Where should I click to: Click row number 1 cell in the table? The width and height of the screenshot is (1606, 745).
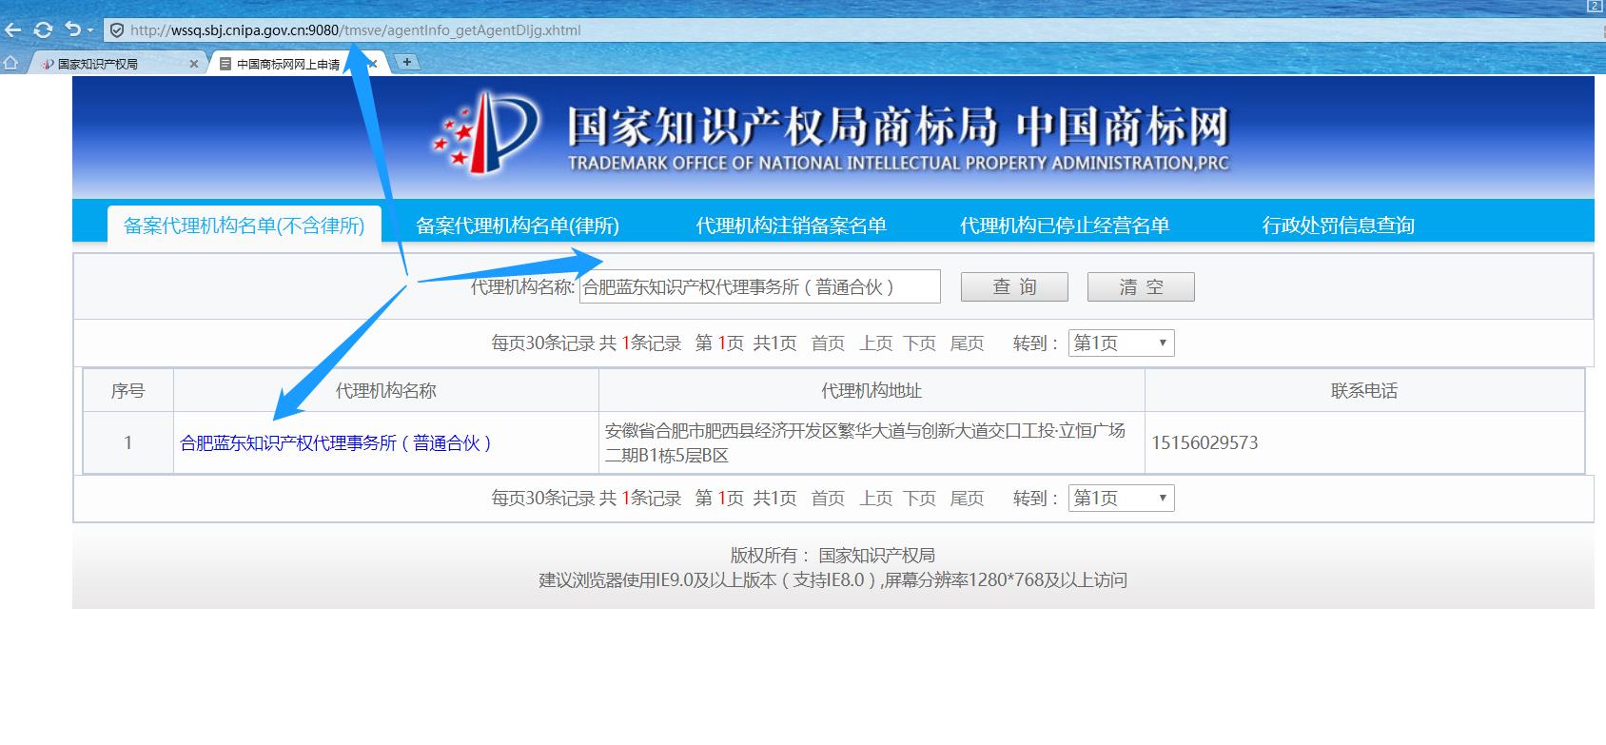pyautogui.click(x=127, y=443)
